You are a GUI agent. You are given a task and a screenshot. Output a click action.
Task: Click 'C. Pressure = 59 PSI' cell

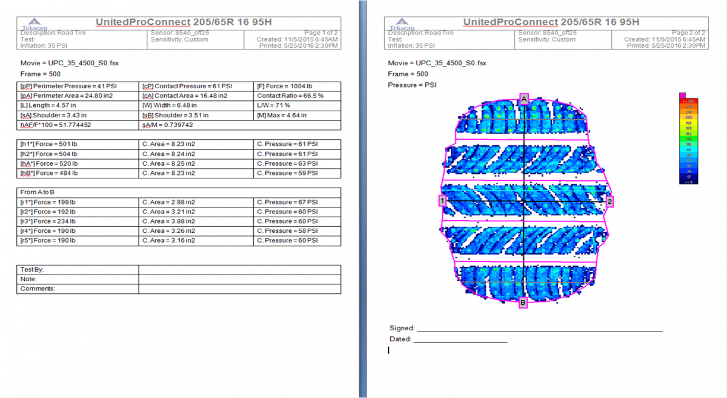(297, 173)
